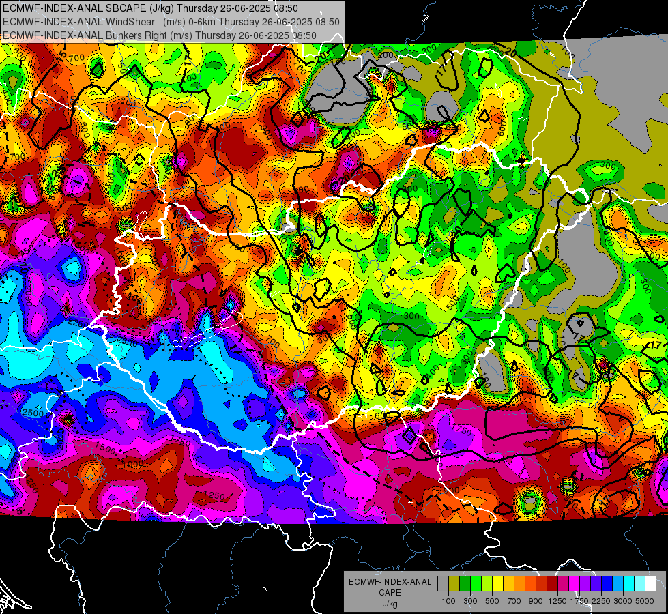Screen dimensions: 668x614
Task: Click the 300 tick label in legend
Action: pyautogui.click(x=470, y=601)
